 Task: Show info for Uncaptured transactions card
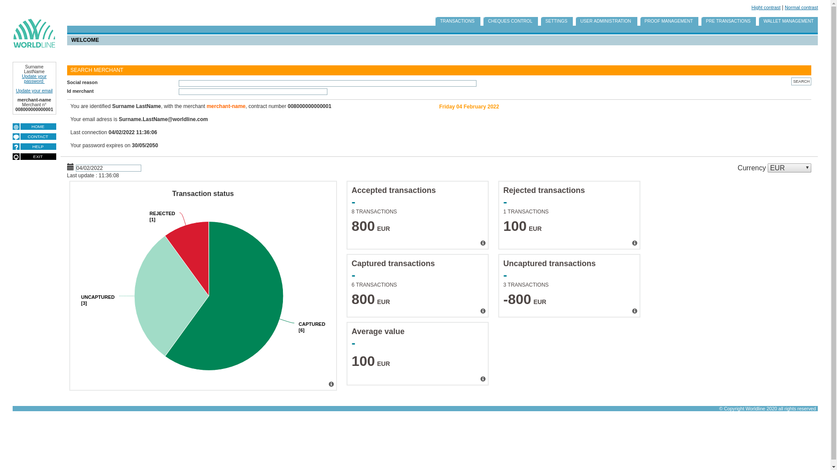pyautogui.click(x=635, y=311)
